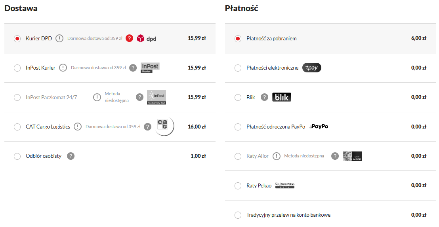
Task: Select Płatności elektroniczne payment option
Action: pyautogui.click(x=238, y=68)
